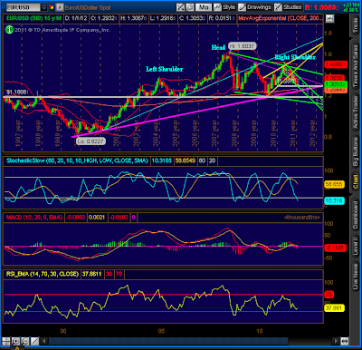Open the Drawings tool menu
362x350 pixels.
[x=254, y=7]
